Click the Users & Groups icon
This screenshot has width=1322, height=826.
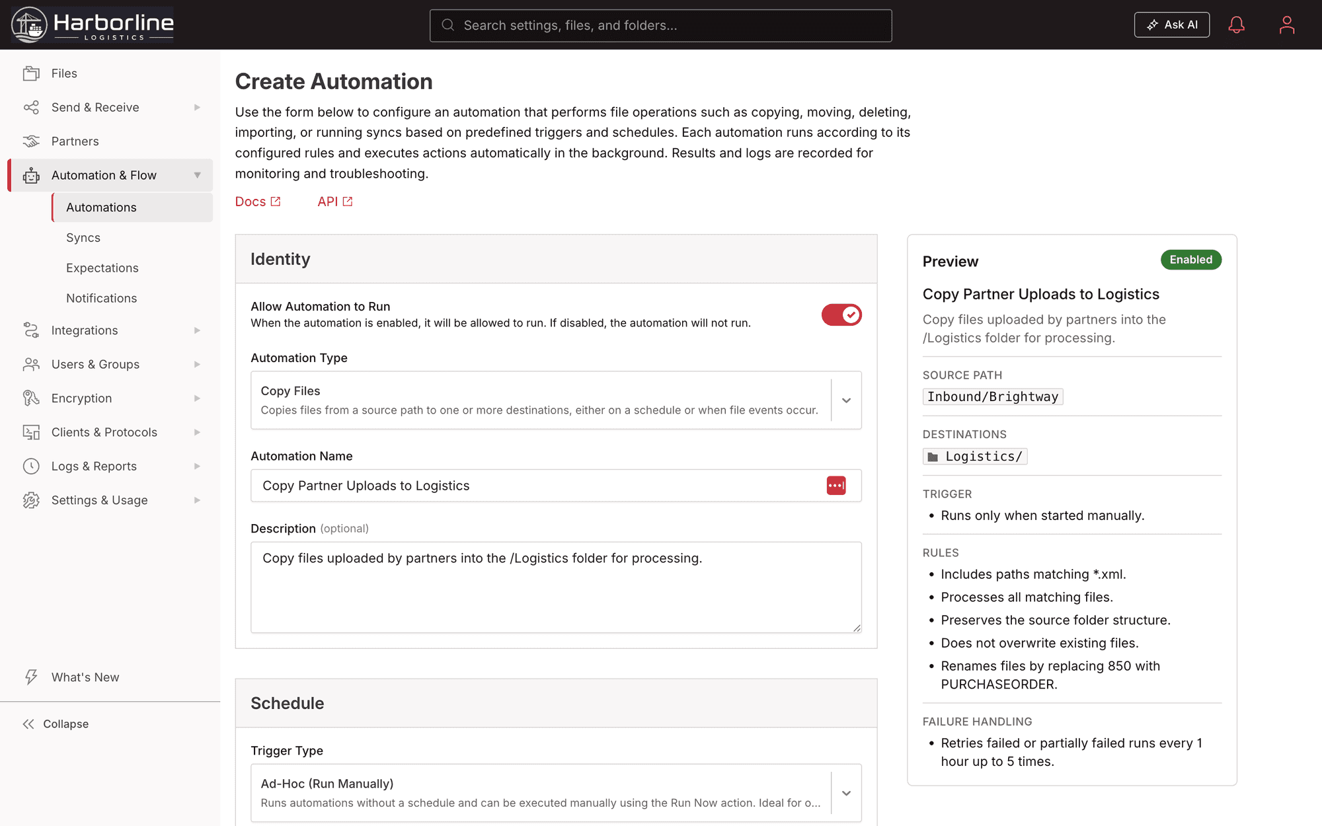point(31,364)
